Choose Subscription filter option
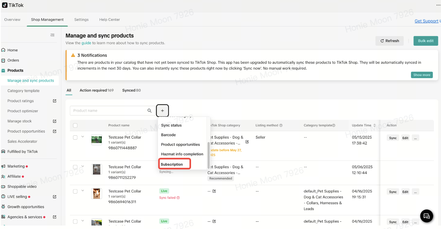Screen dimensions: 441x229 (172, 164)
